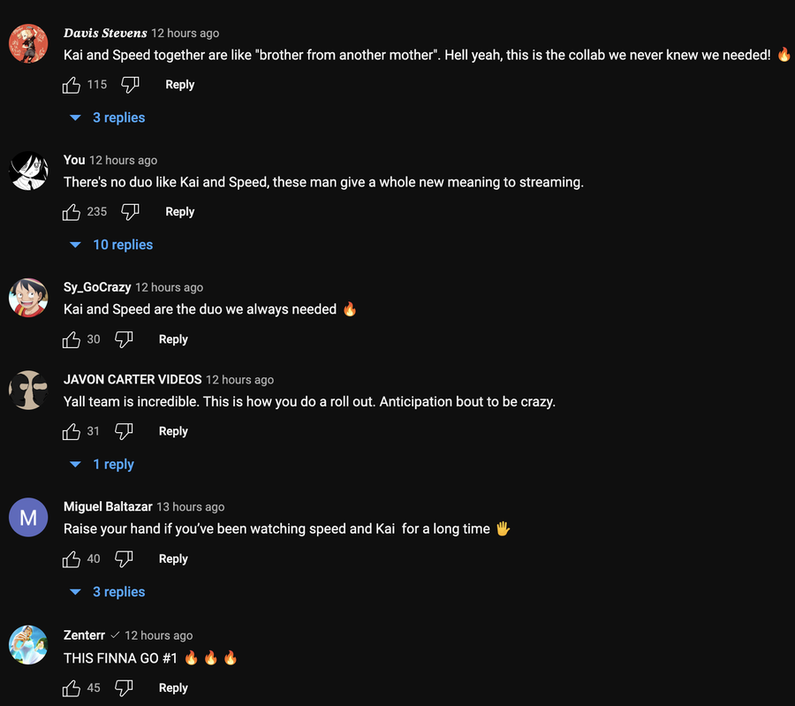Like JAVON CARTER VIDEOS' comment

(x=72, y=431)
